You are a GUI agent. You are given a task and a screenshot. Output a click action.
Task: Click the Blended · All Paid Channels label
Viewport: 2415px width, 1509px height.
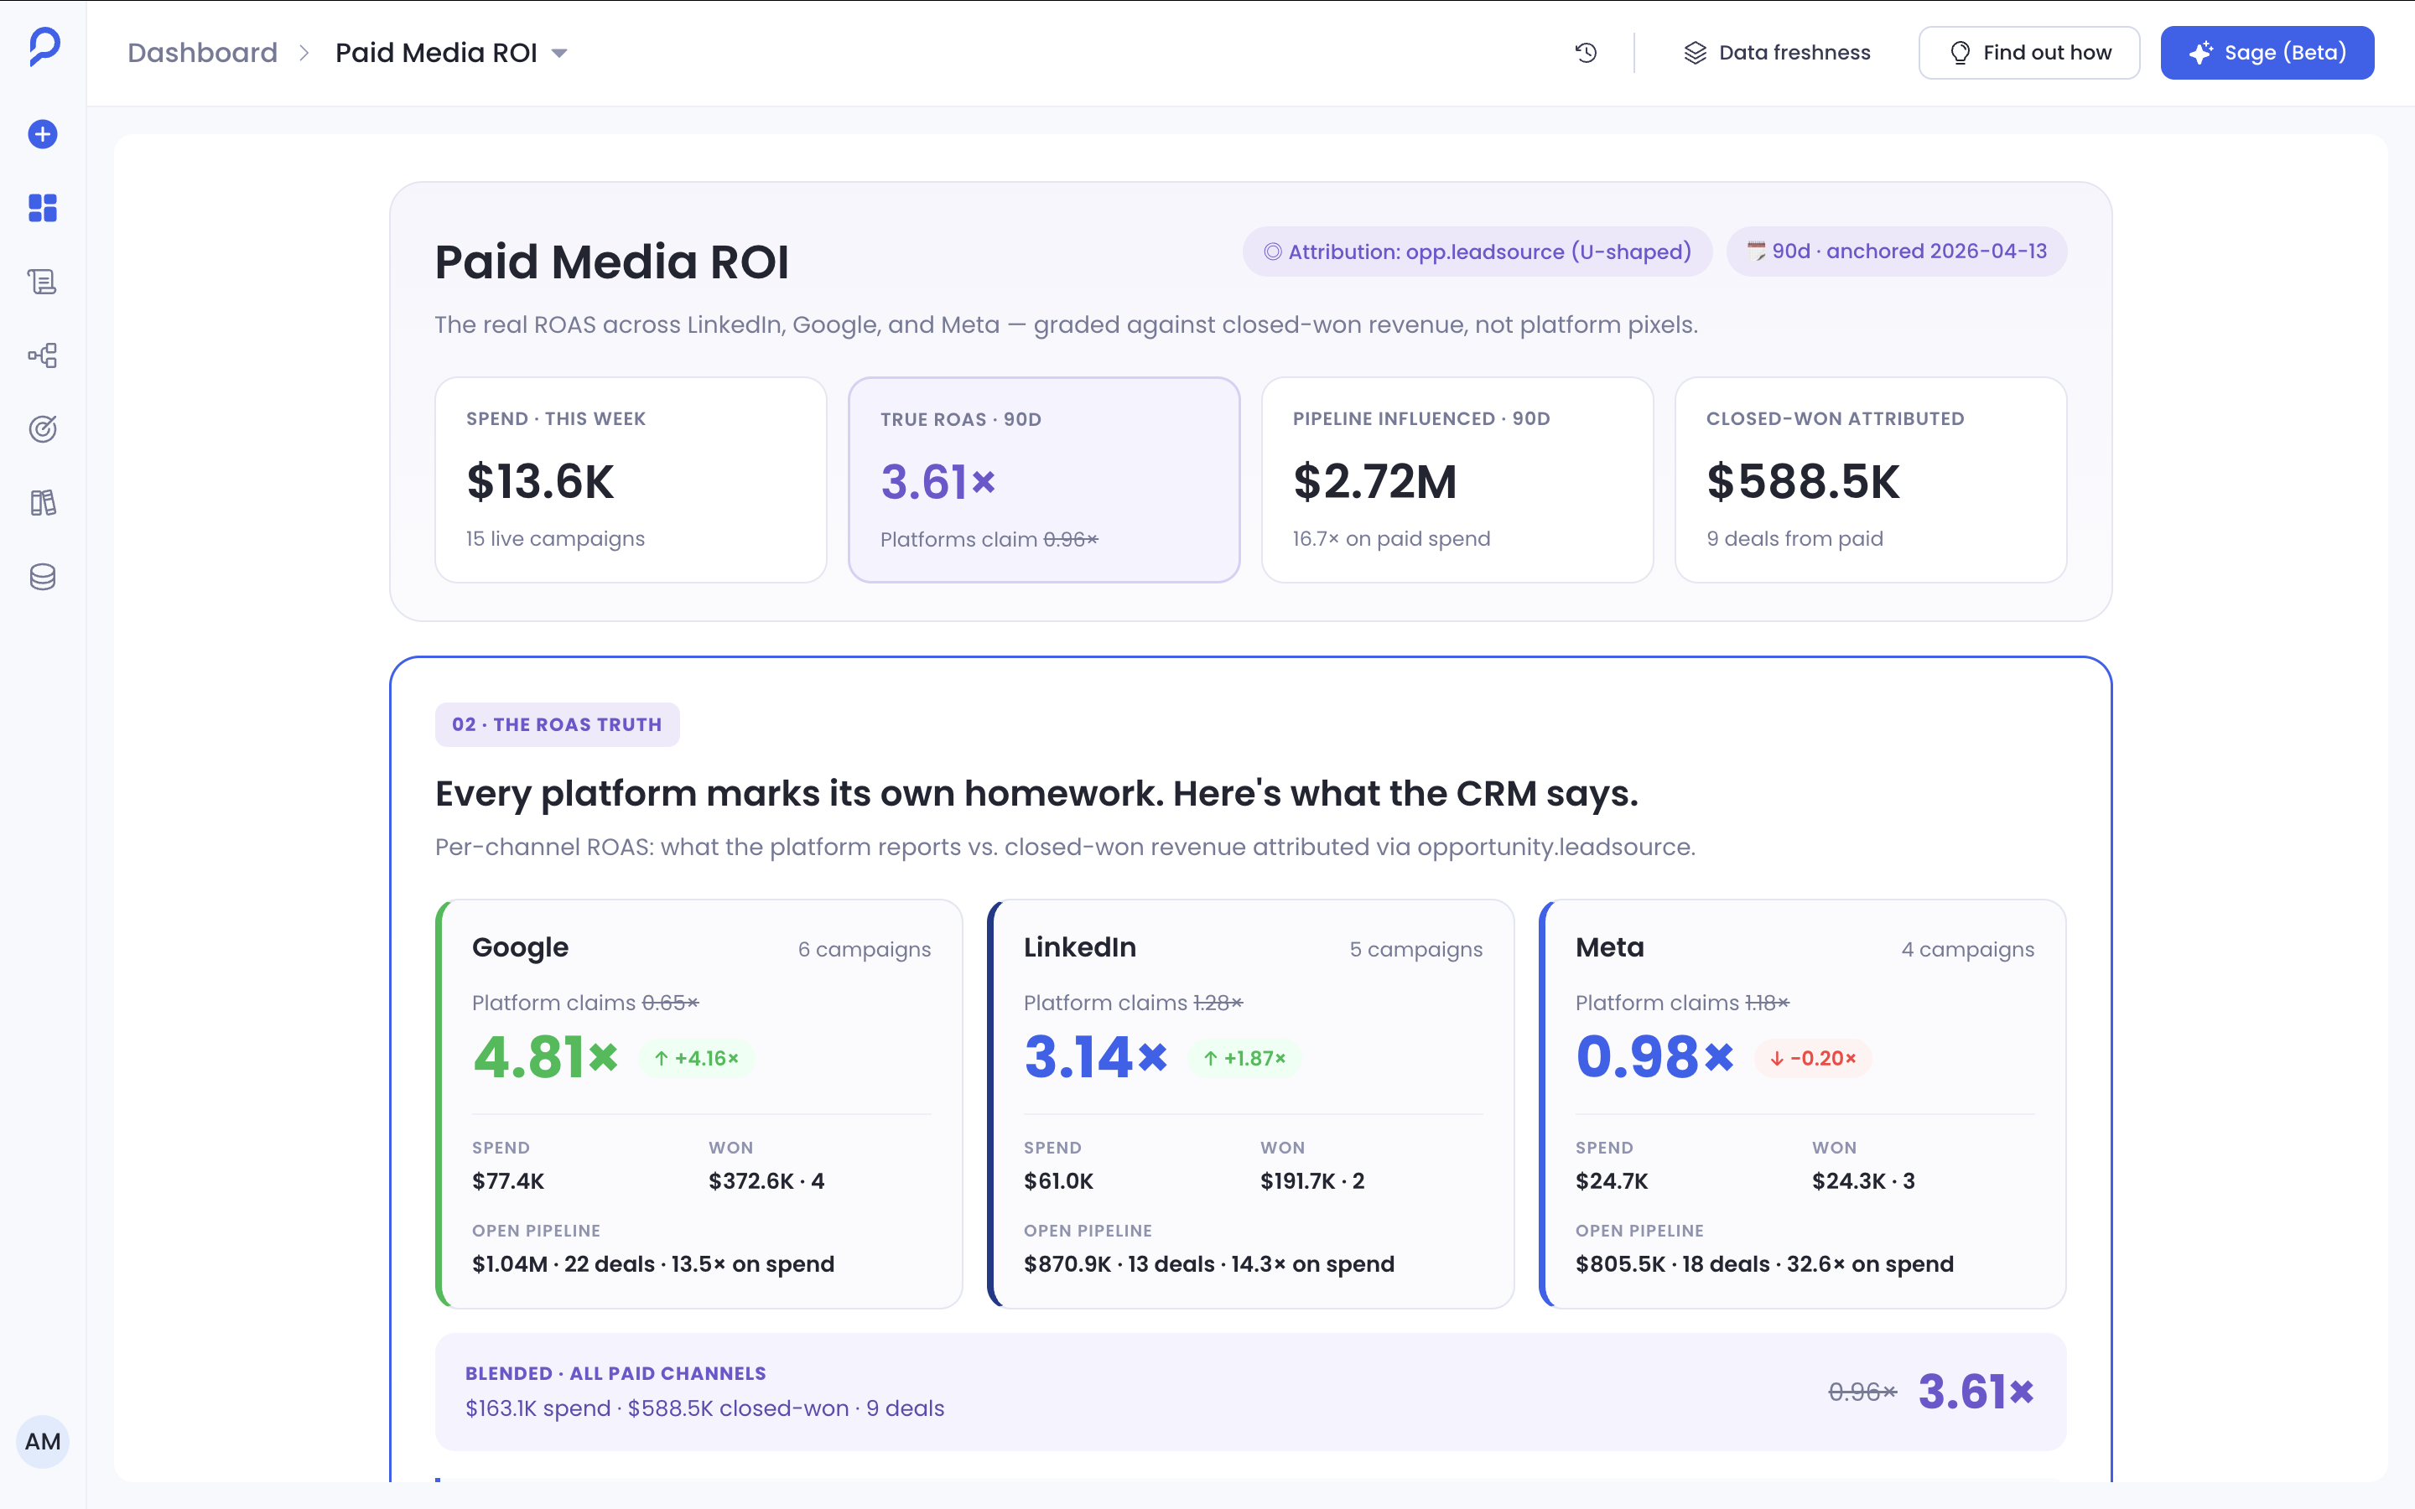(x=615, y=1373)
